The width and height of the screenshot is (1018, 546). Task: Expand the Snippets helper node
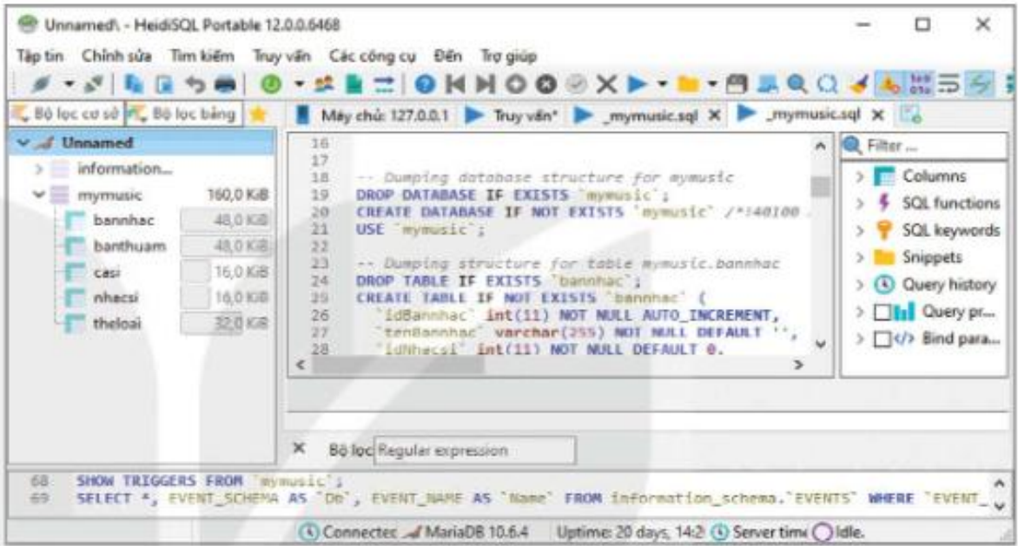pyautogui.click(x=860, y=258)
